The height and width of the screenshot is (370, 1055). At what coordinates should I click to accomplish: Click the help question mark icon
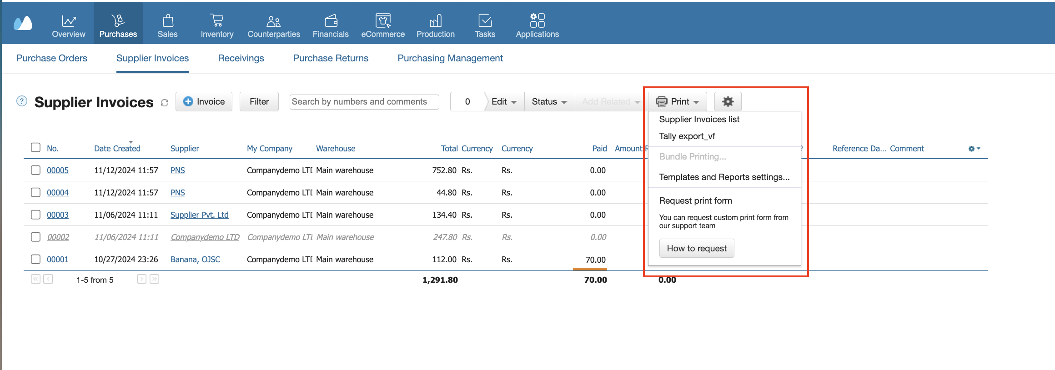(x=22, y=101)
